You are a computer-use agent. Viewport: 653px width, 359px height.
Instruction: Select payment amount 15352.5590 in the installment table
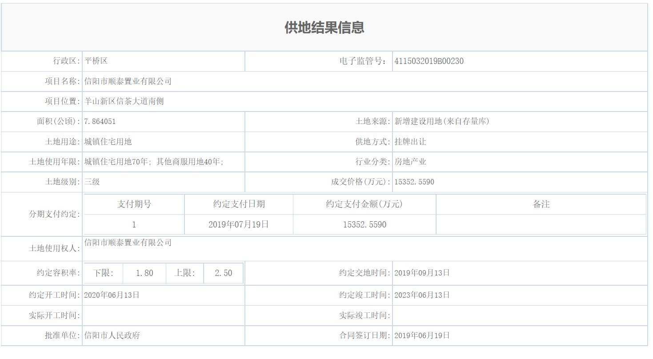(x=365, y=225)
